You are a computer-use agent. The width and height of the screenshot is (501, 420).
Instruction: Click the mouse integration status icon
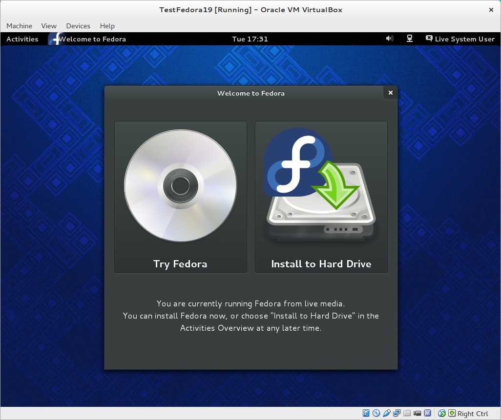click(442, 413)
